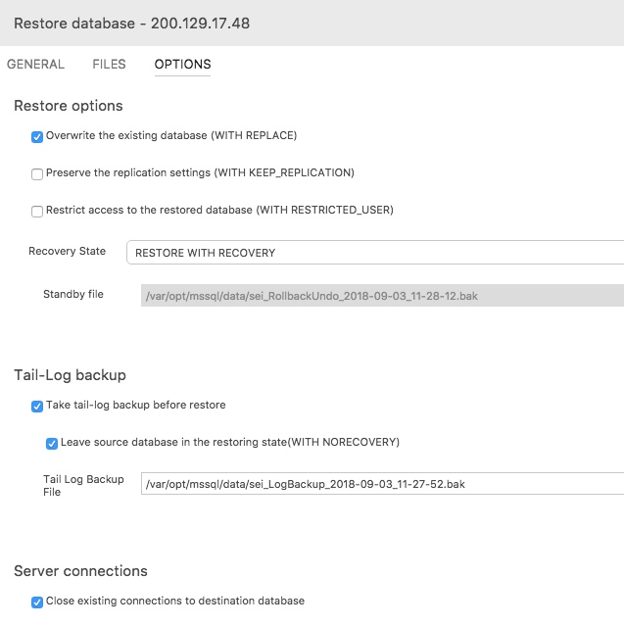Screen dimensions: 624x626
Task: Toggle the Close existing connections checkbox
Action: click(37, 602)
